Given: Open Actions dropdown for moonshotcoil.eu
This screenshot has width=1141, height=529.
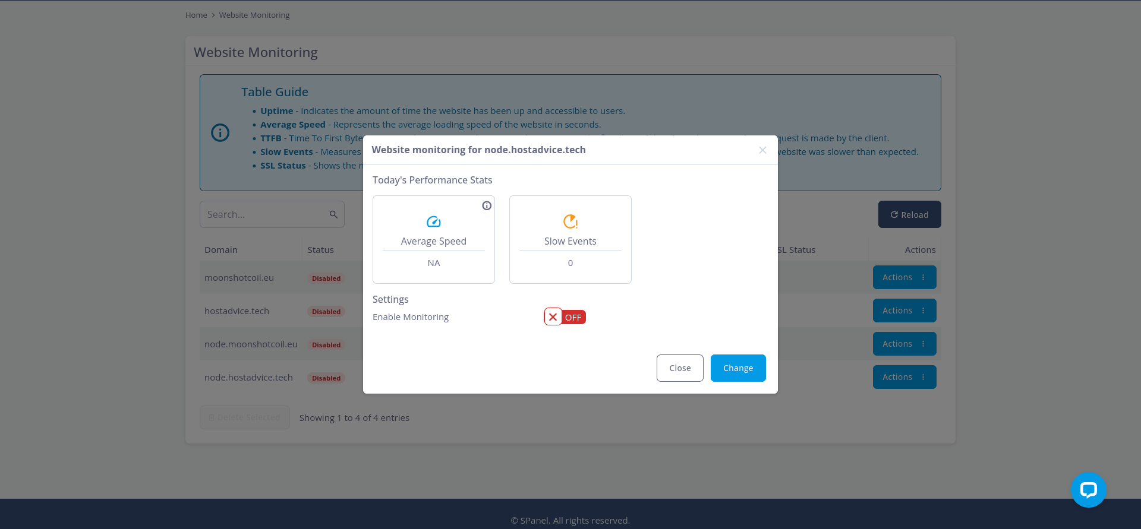Looking at the screenshot, I should coord(904,277).
